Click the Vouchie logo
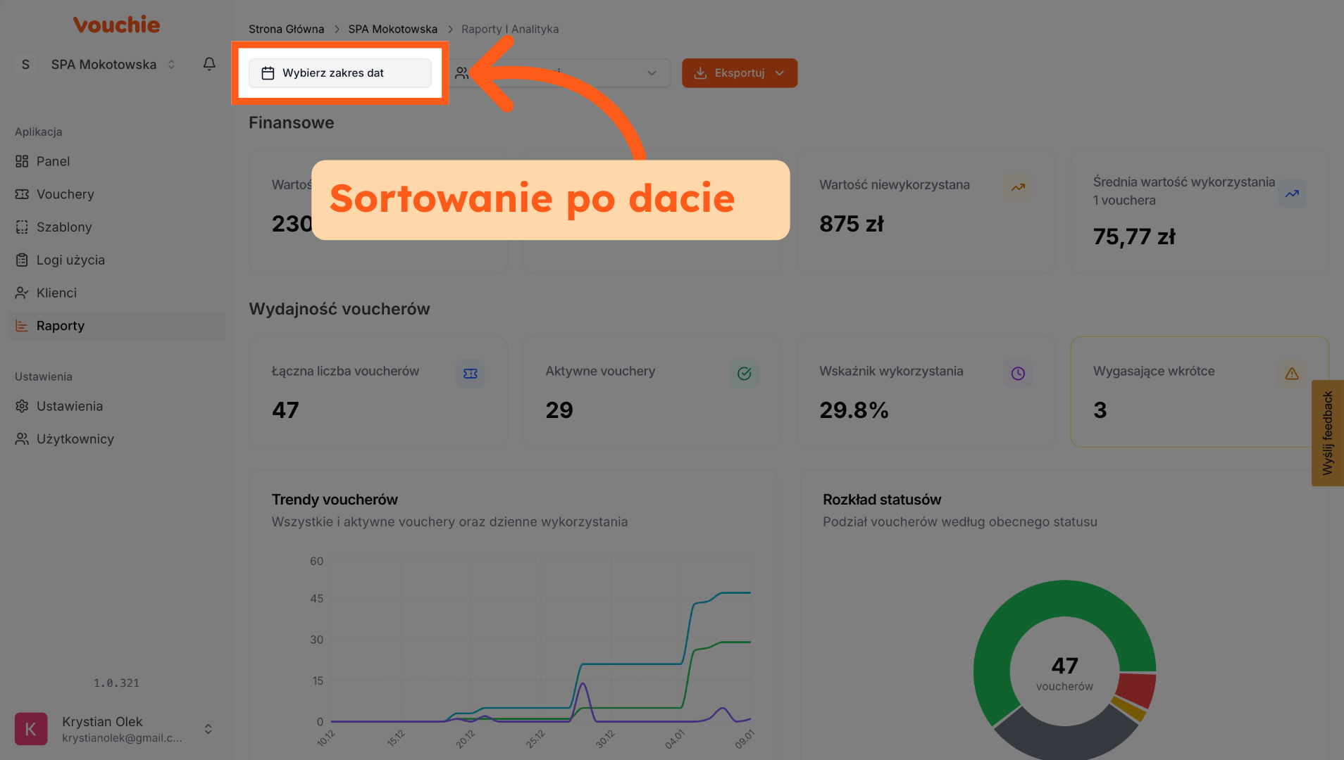This screenshot has height=760, width=1344. [116, 25]
